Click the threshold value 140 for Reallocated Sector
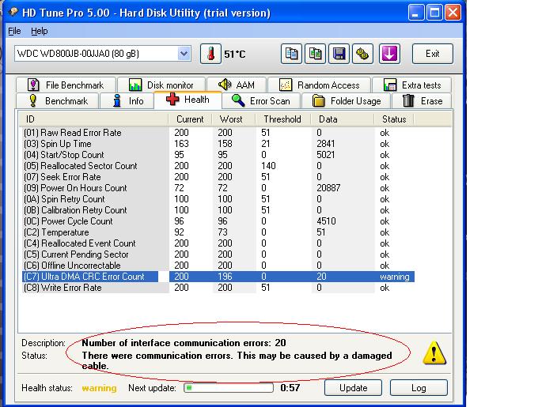538x407 pixels. point(268,166)
